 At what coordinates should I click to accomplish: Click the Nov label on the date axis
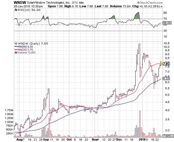95,139
